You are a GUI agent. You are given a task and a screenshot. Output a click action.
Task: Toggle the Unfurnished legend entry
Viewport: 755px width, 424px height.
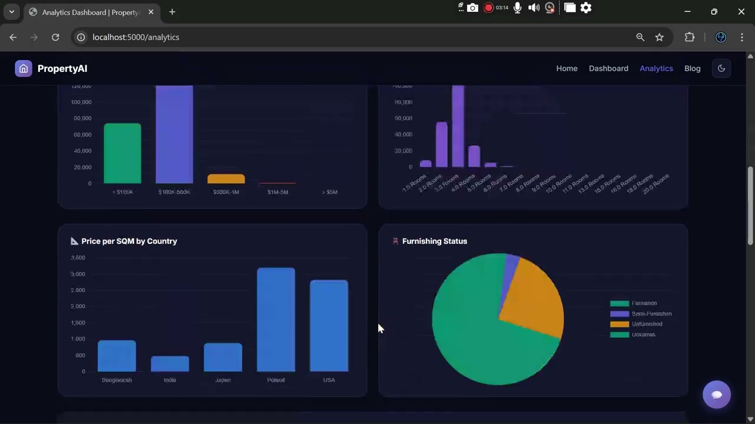[x=636, y=324]
